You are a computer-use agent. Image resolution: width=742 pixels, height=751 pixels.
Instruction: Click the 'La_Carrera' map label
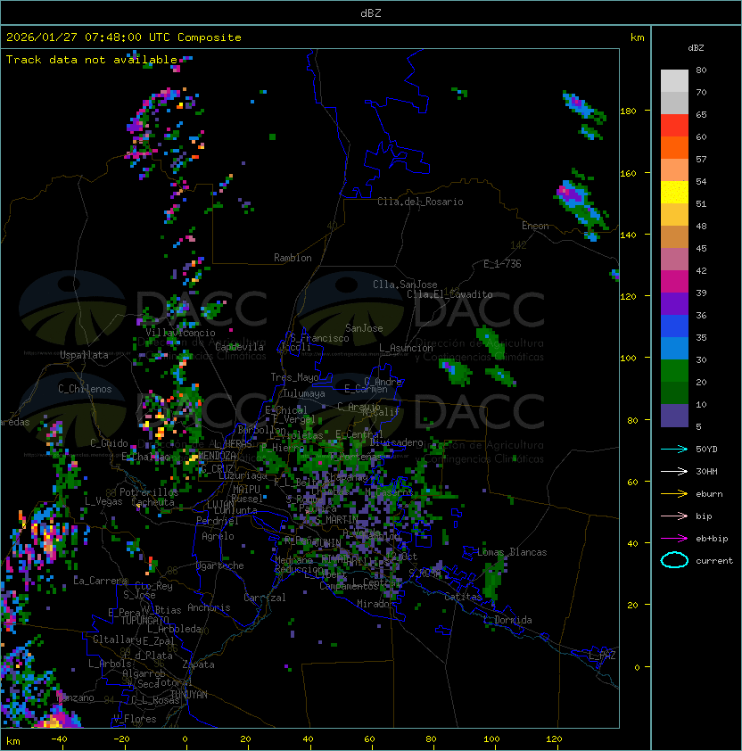click(x=100, y=581)
